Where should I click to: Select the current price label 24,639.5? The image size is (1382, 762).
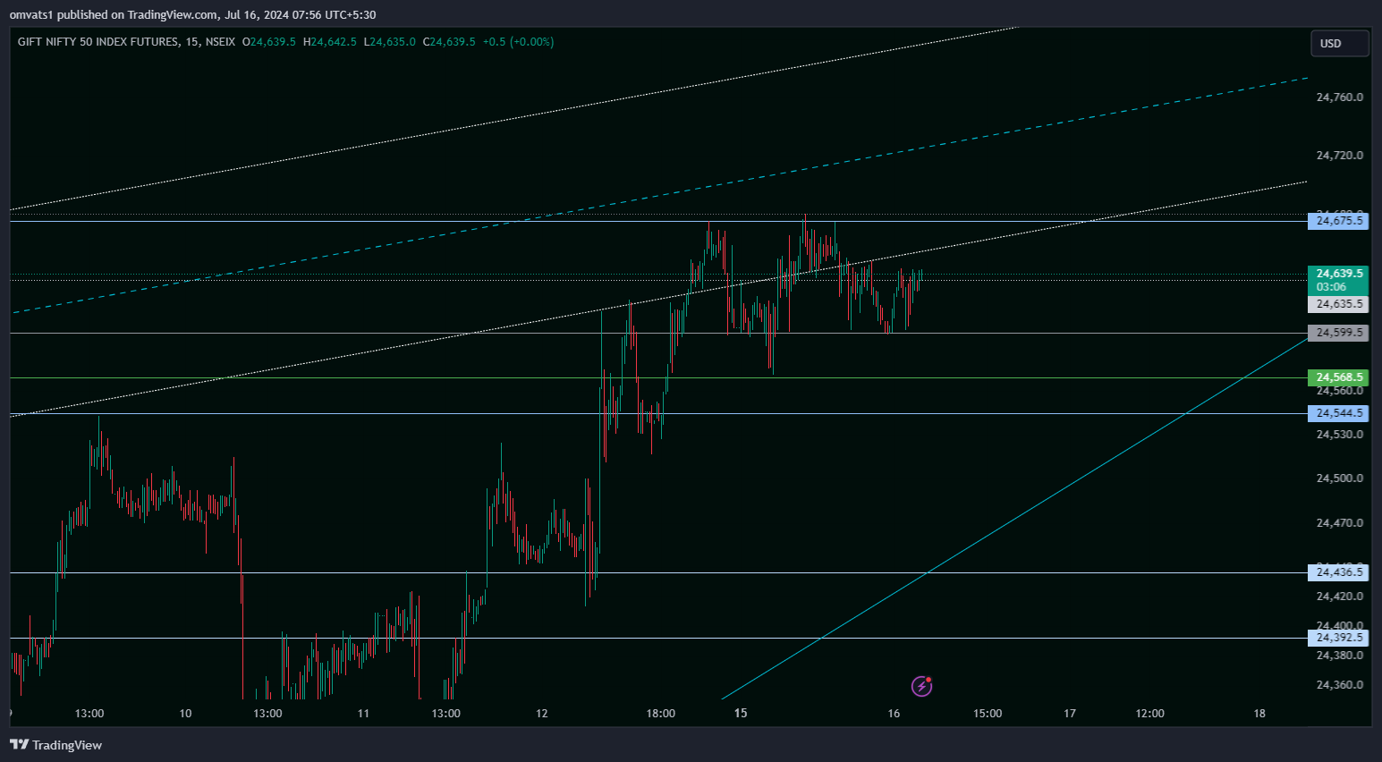(1338, 274)
